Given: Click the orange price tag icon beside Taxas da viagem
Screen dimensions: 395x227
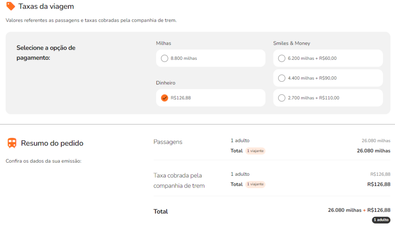Looking at the screenshot, I should 10,6.
